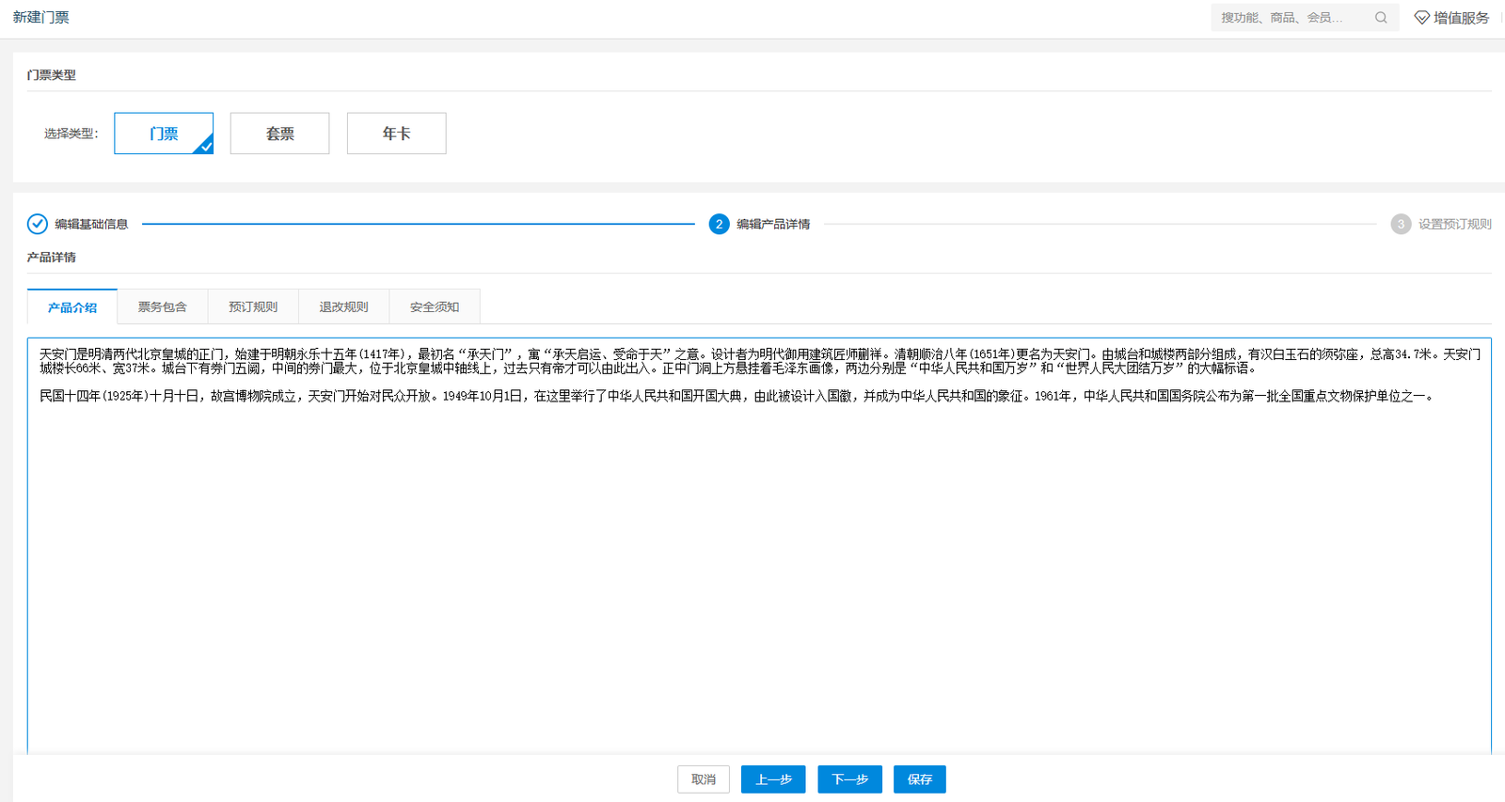The height and width of the screenshot is (802, 1505).
Task: Click the 门票类型 section heading
Action: click(x=52, y=75)
